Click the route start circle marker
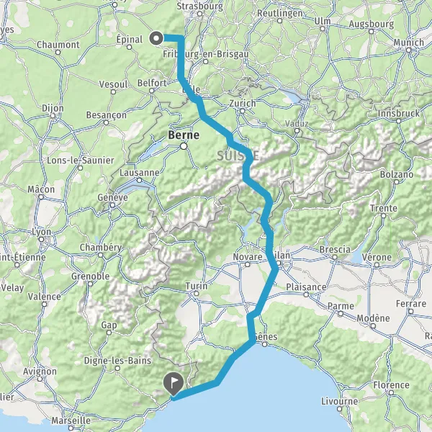The width and height of the screenshot is (432, 432). 156,38
